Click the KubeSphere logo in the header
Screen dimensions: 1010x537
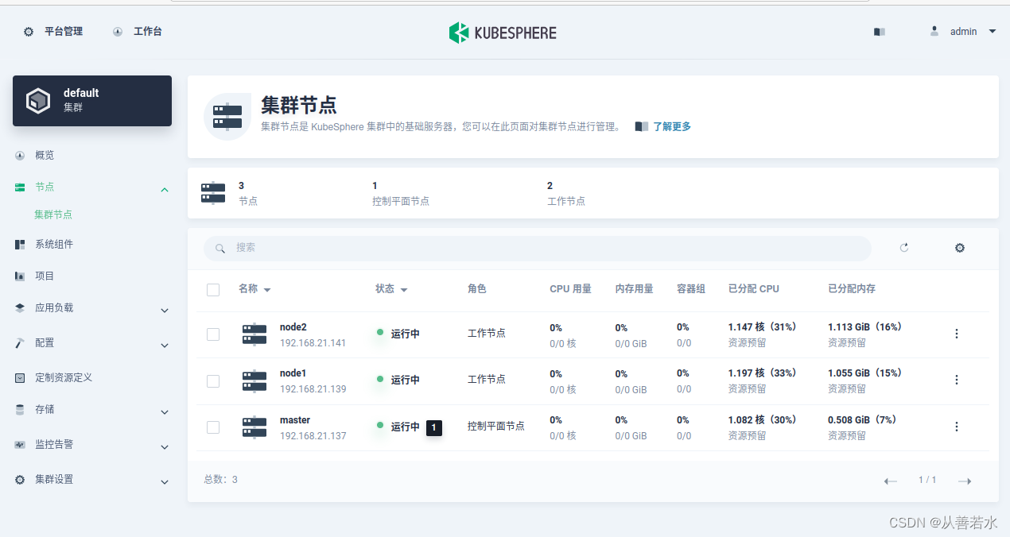click(x=503, y=32)
